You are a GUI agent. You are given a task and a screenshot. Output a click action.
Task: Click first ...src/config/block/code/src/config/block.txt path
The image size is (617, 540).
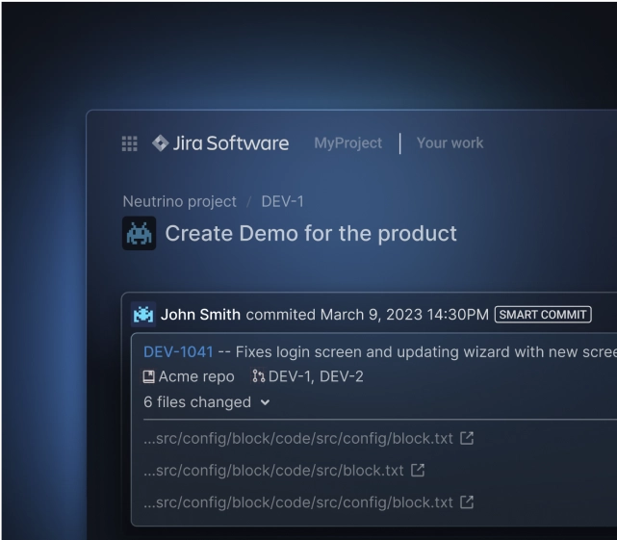[x=298, y=439]
